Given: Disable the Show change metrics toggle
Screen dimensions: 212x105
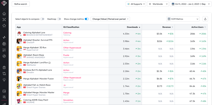Looking at the screenshot, I should [87, 19].
